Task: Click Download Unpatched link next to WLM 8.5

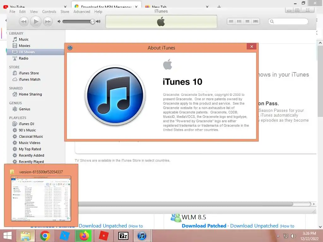Action: [254, 226]
